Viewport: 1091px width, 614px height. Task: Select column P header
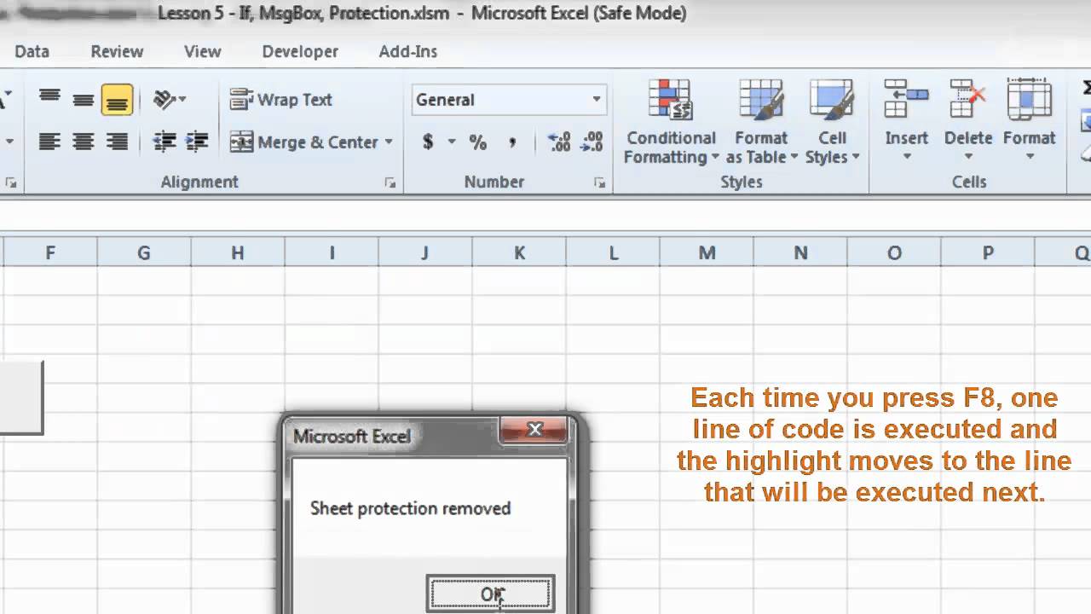coord(988,252)
